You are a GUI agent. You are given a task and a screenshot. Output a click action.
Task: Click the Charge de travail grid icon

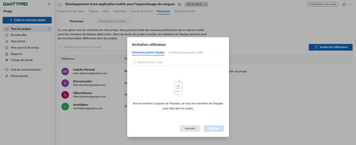pos(7,60)
